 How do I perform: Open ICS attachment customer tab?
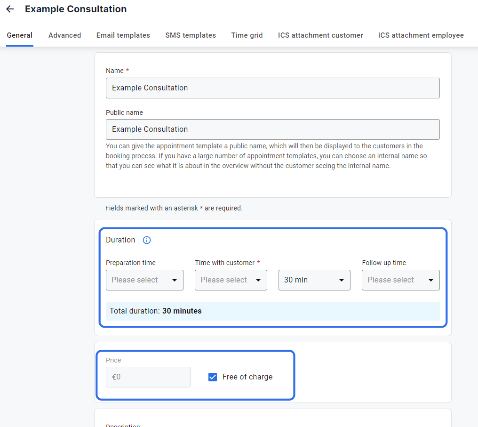coord(320,35)
